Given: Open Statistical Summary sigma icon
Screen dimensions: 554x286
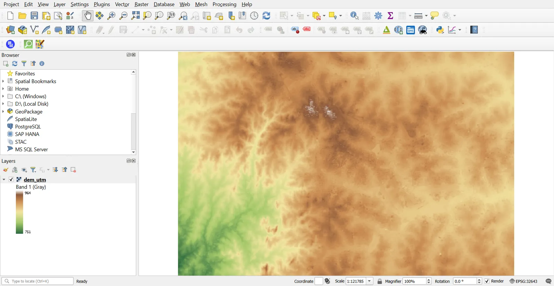Looking at the screenshot, I should (390, 16).
